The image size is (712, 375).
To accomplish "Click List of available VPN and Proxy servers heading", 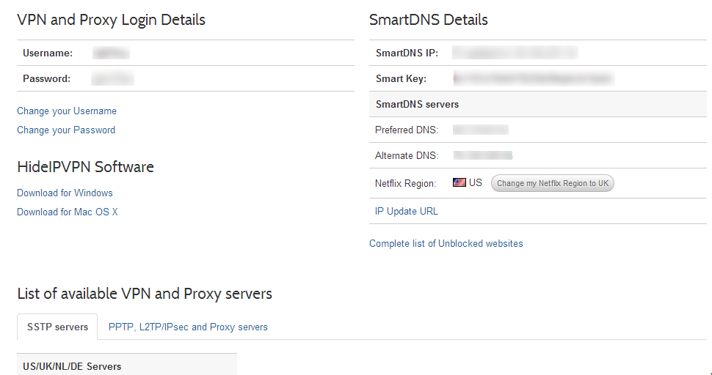I will [145, 294].
